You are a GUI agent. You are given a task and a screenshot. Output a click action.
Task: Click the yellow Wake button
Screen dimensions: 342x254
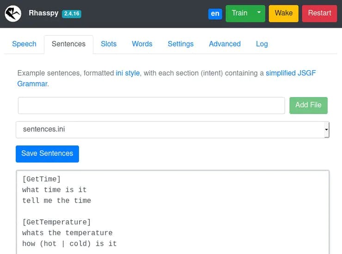click(283, 13)
